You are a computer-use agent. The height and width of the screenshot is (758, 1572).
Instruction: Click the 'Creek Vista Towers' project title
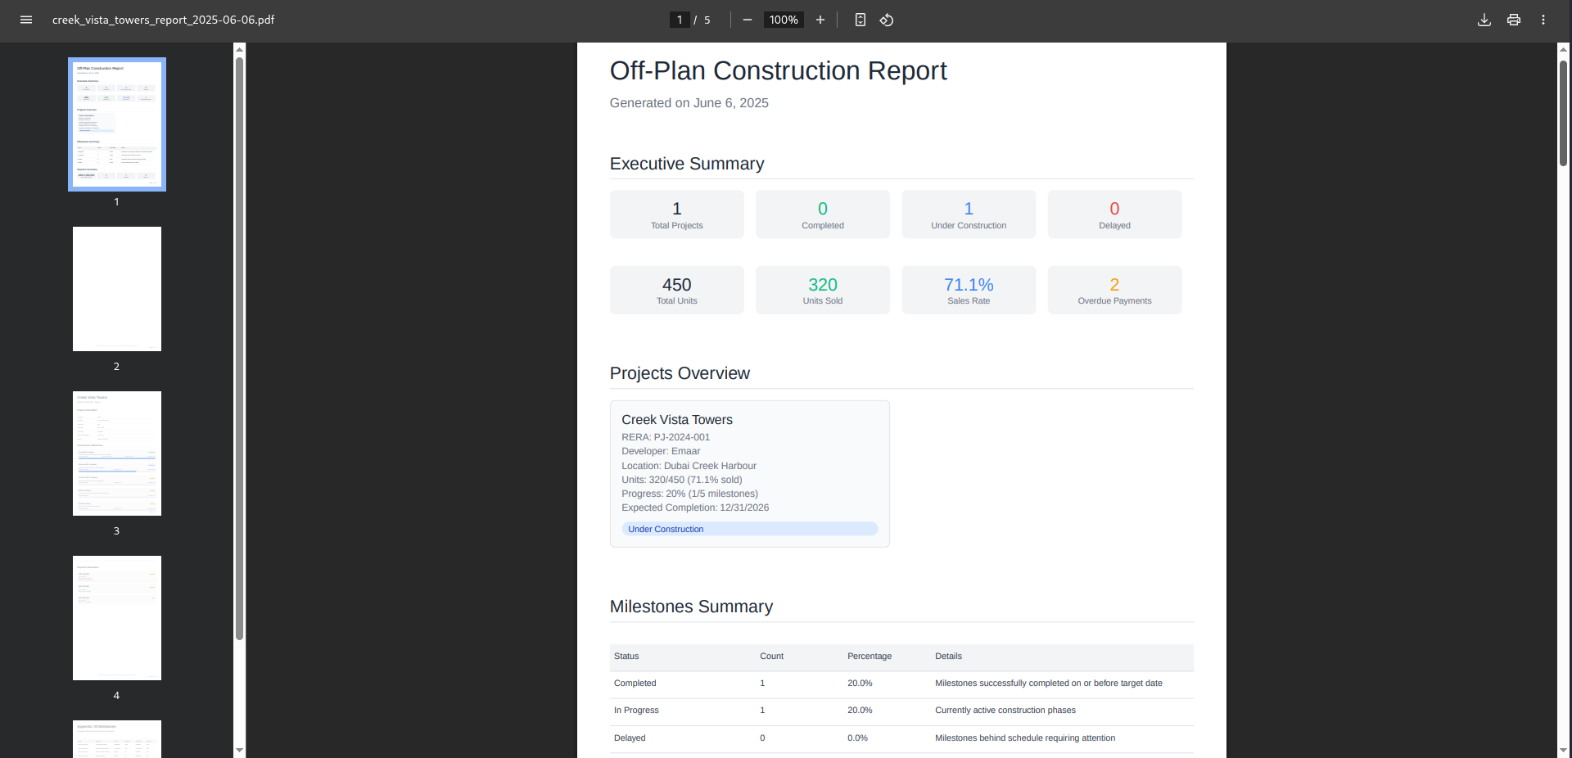coord(677,420)
